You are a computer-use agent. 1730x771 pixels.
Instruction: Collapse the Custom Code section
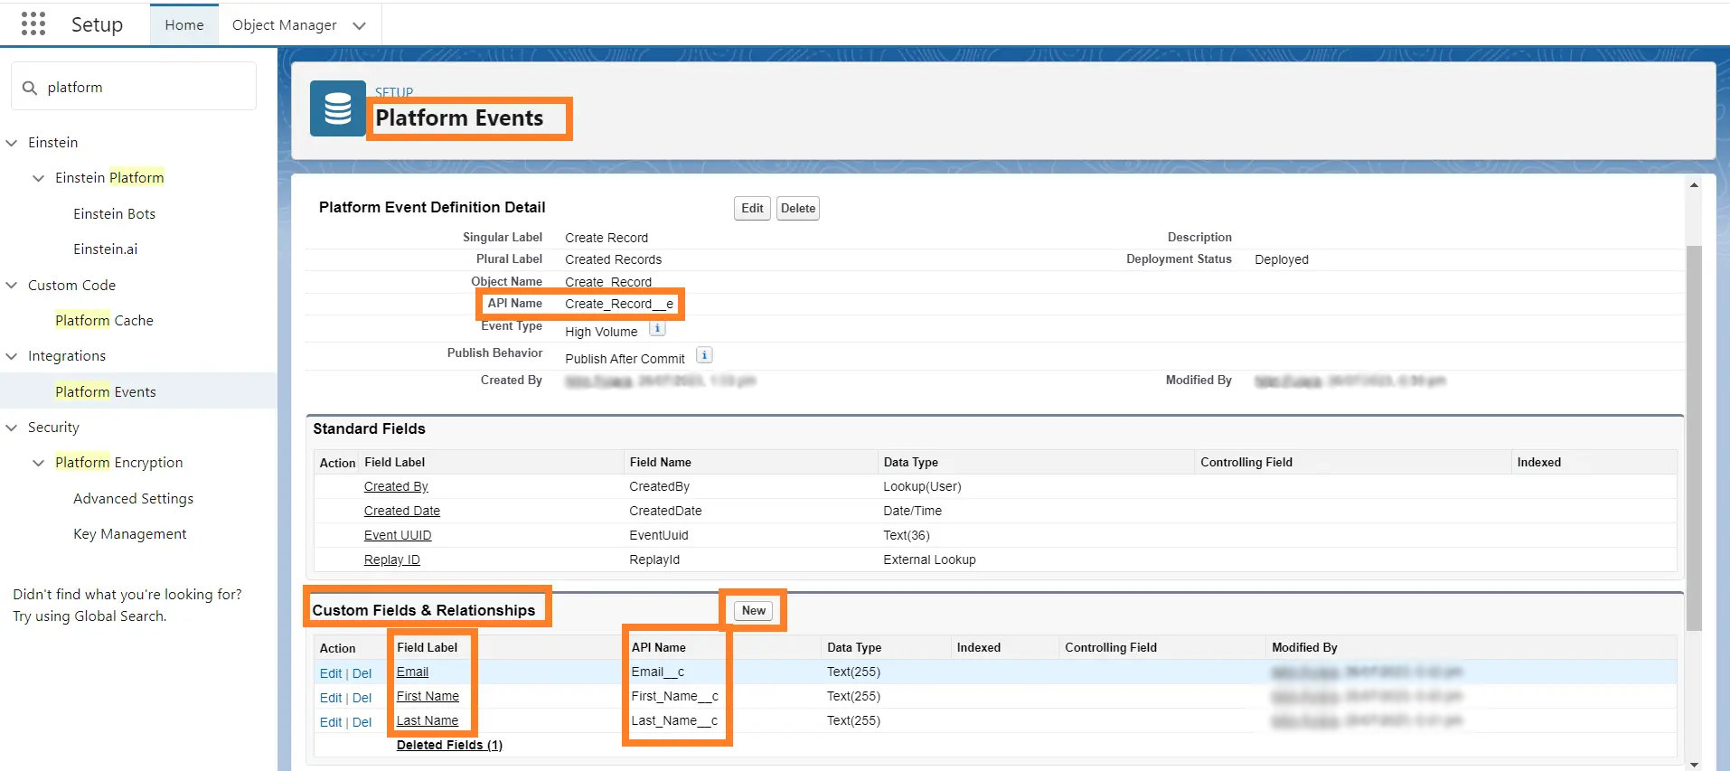12,286
